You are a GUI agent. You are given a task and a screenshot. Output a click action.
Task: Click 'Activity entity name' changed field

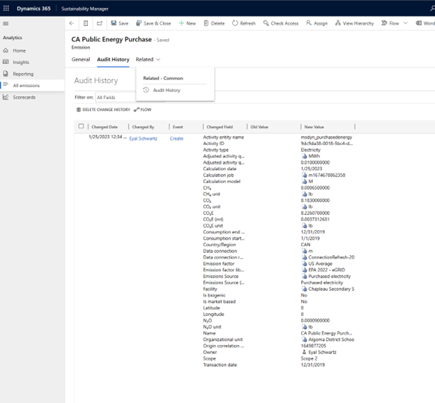[x=223, y=137]
